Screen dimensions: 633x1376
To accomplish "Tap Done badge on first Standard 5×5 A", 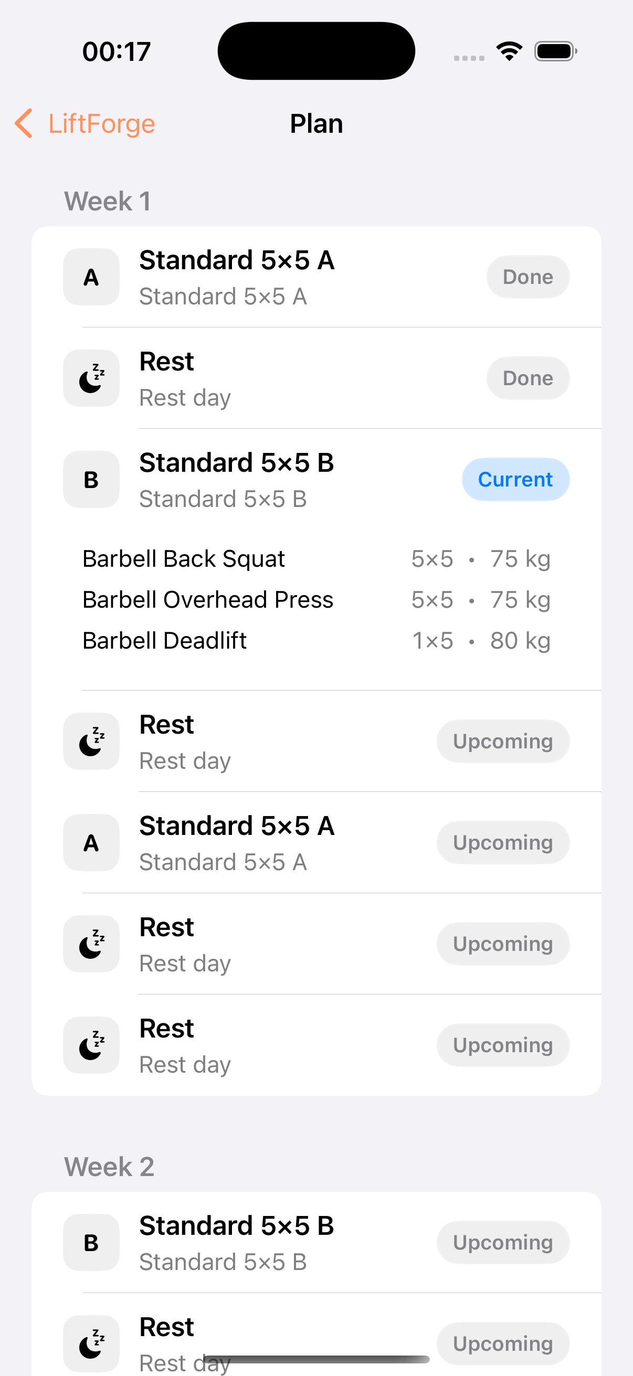I will point(527,277).
